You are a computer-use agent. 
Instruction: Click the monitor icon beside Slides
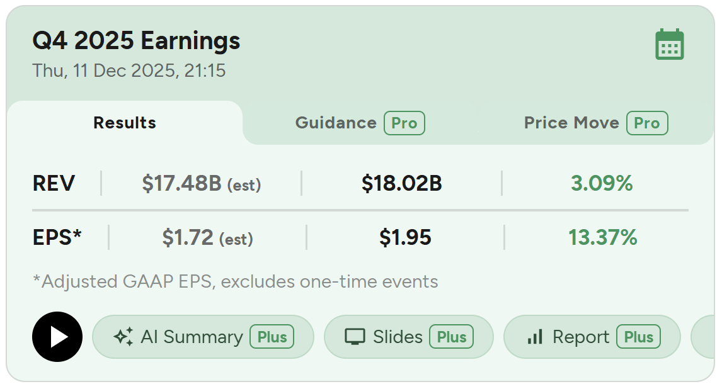coord(355,337)
